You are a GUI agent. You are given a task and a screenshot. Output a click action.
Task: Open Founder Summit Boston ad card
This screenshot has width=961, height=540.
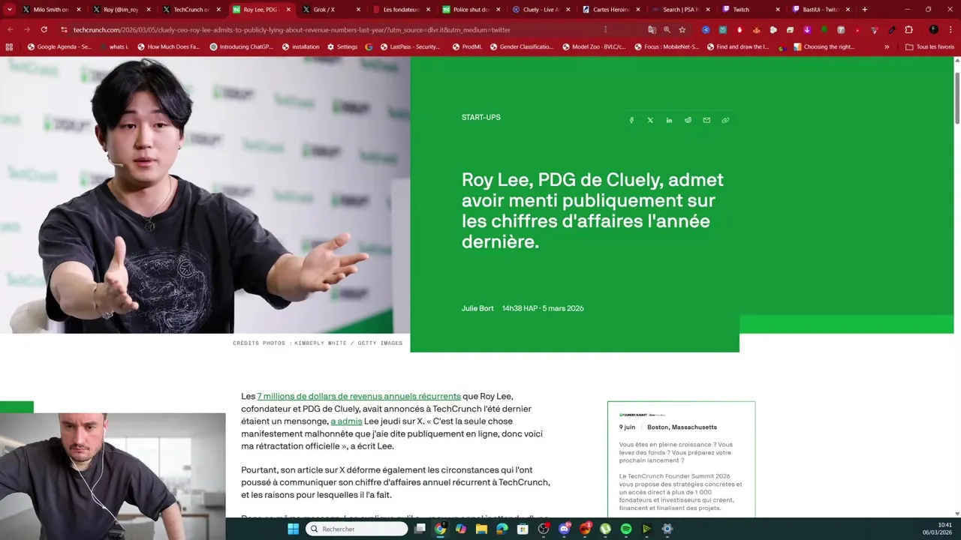click(681, 460)
